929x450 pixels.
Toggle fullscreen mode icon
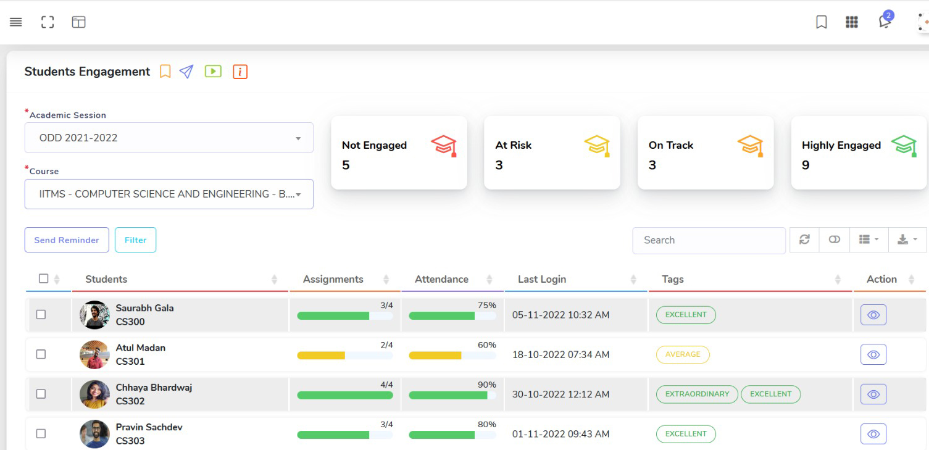click(48, 22)
